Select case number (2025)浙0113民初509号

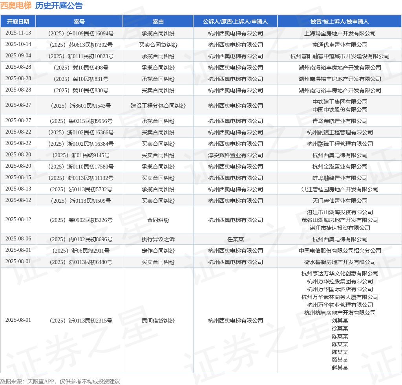pos(81,201)
